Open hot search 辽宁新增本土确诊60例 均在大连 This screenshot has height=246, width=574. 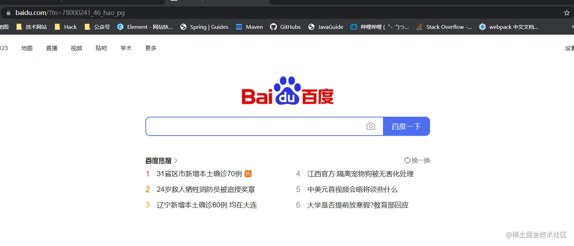pos(207,205)
